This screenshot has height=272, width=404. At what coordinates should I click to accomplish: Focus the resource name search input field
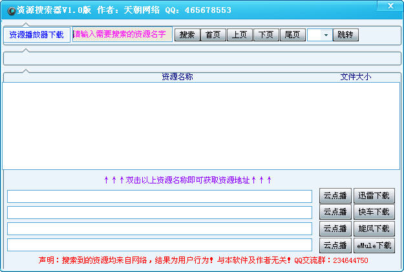point(122,34)
